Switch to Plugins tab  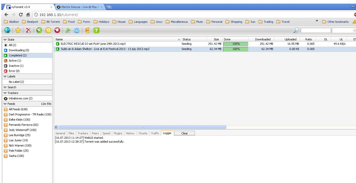(118, 133)
